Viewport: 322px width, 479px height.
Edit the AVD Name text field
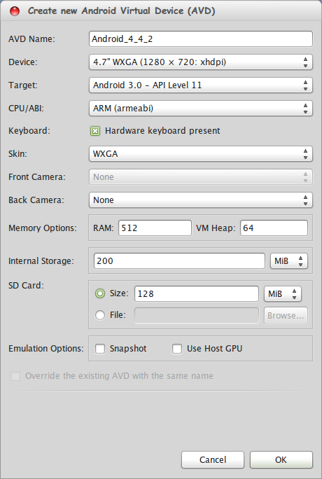pyautogui.click(x=201, y=39)
